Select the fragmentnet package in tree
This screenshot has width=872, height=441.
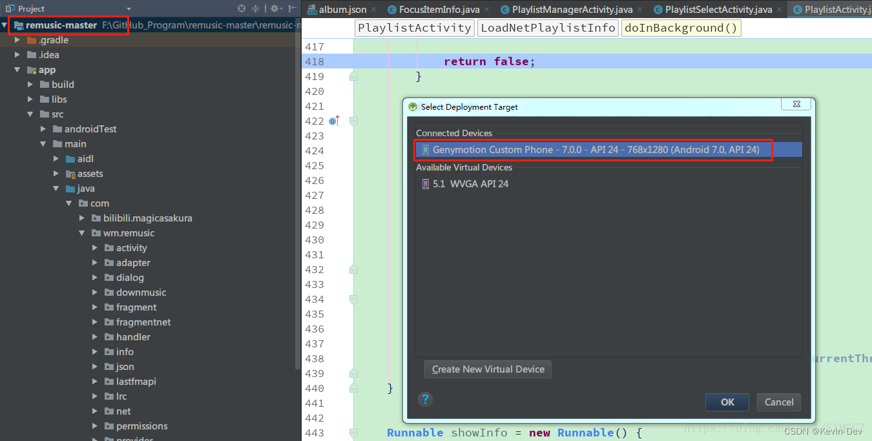pos(143,322)
